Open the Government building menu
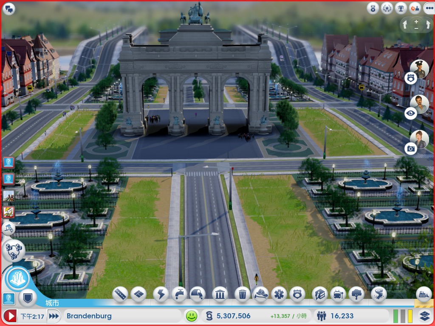 pos(220,295)
